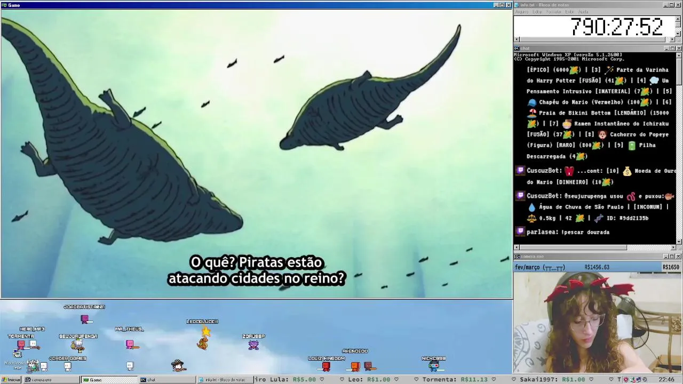Click the chat console title bar icon
The width and height of the screenshot is (683, 384).
[x=517, y=49]
